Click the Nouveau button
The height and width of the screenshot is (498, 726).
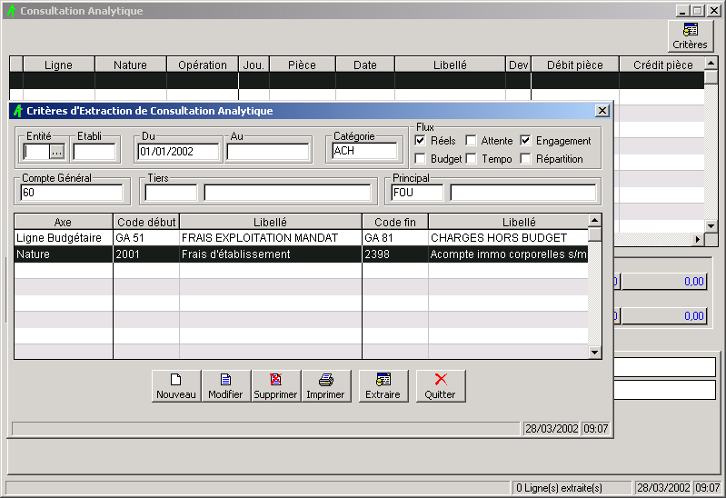click(x=176, y=386)
